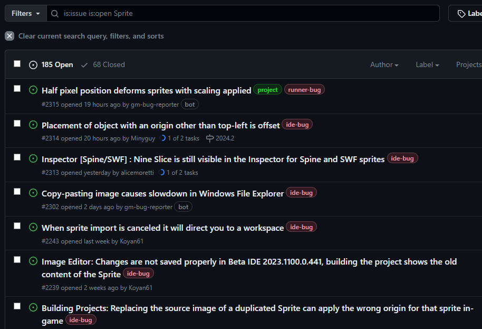
Task: Click the open-issue icon next to 185 Open
Action: pyautogui.click(x=33, y=65)
